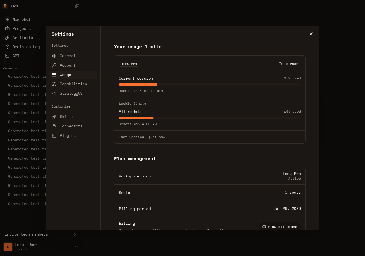Click the View all plans button
Image resolution: width=365 pixels, height=256 pixels.
click(280, 227)
